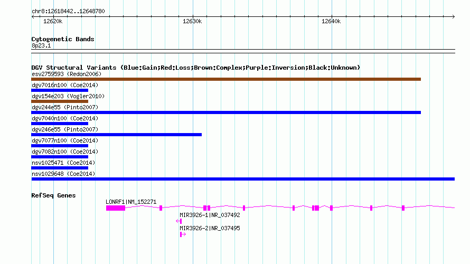Select blue bar under dgv7016n100
Screen dimensions: 470x264
tap(60, 90)
